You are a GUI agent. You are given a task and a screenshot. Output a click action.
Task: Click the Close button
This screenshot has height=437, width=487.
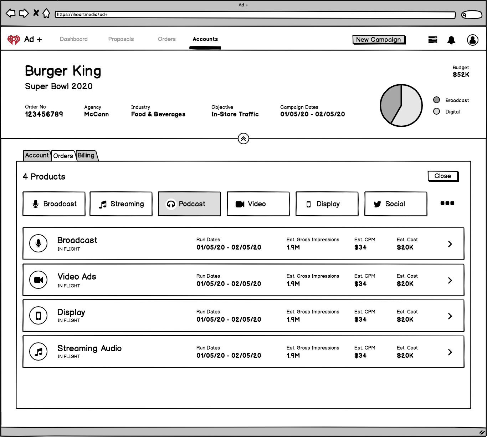pyautogui.click(x=443, y=176)
